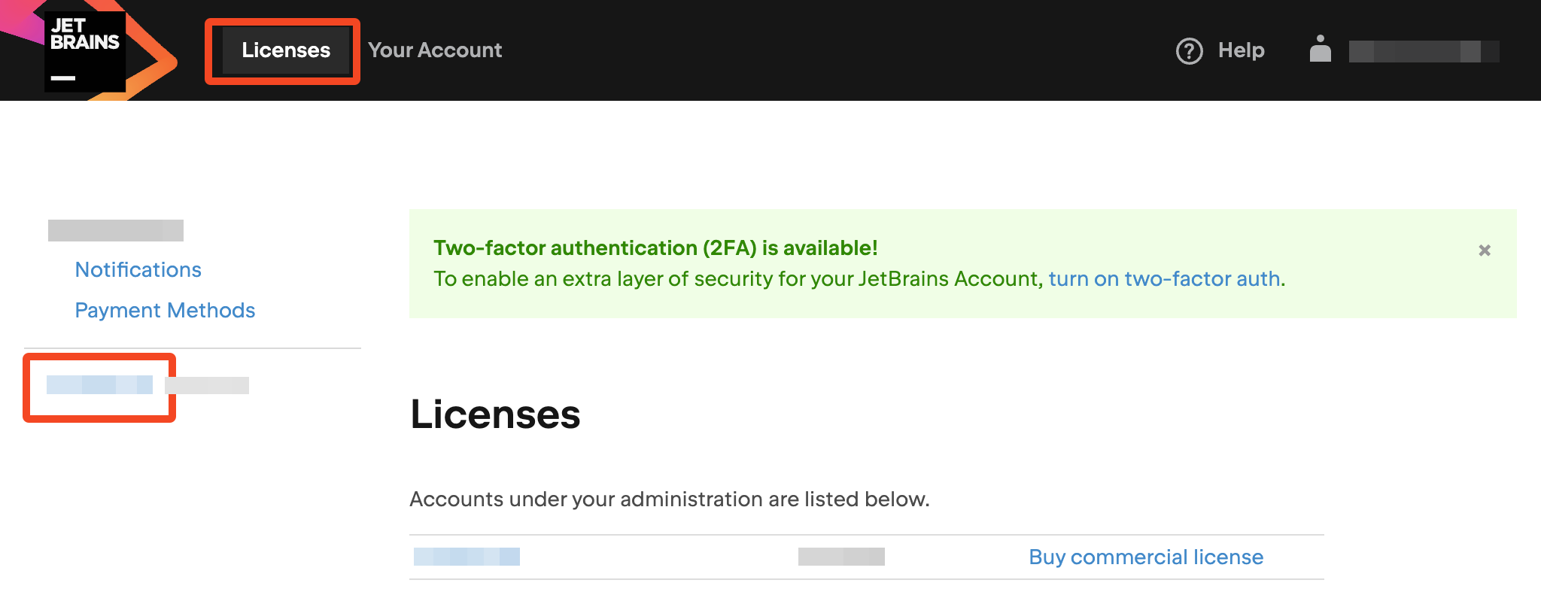Click the Help question mark icon
The height and width of the screenshot is (592, 1541).
[x=1189, y=51]
